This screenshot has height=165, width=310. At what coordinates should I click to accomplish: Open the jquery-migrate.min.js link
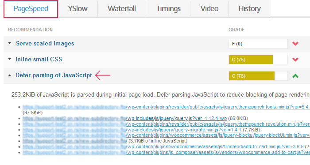coord(132,130)
